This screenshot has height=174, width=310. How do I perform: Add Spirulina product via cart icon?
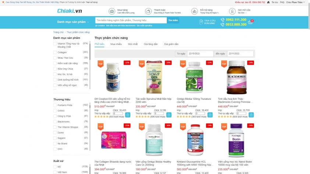click(169, 115)
